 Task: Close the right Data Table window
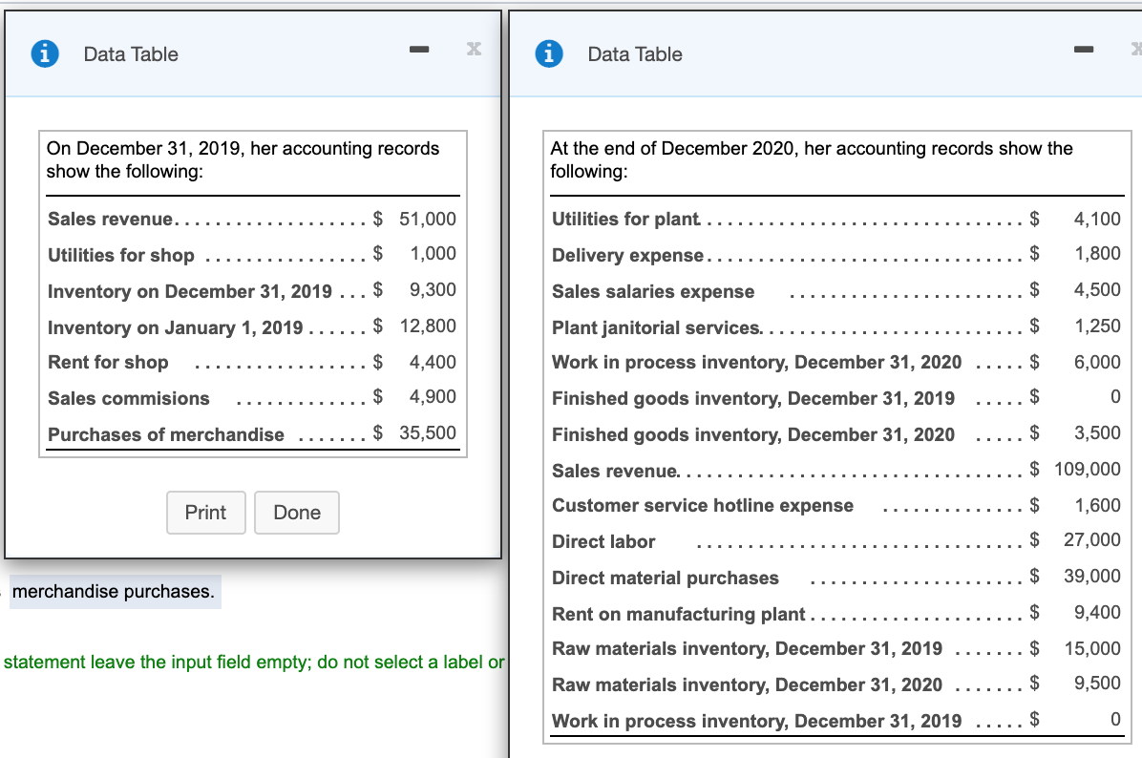1136,48
